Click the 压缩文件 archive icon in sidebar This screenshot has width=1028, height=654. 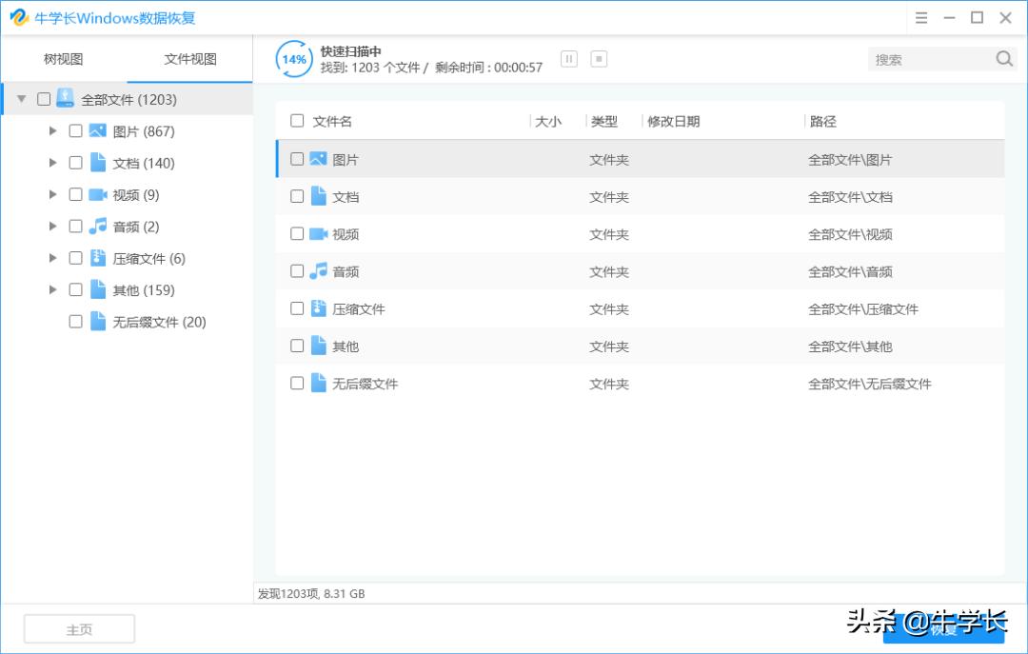[95, 258]
